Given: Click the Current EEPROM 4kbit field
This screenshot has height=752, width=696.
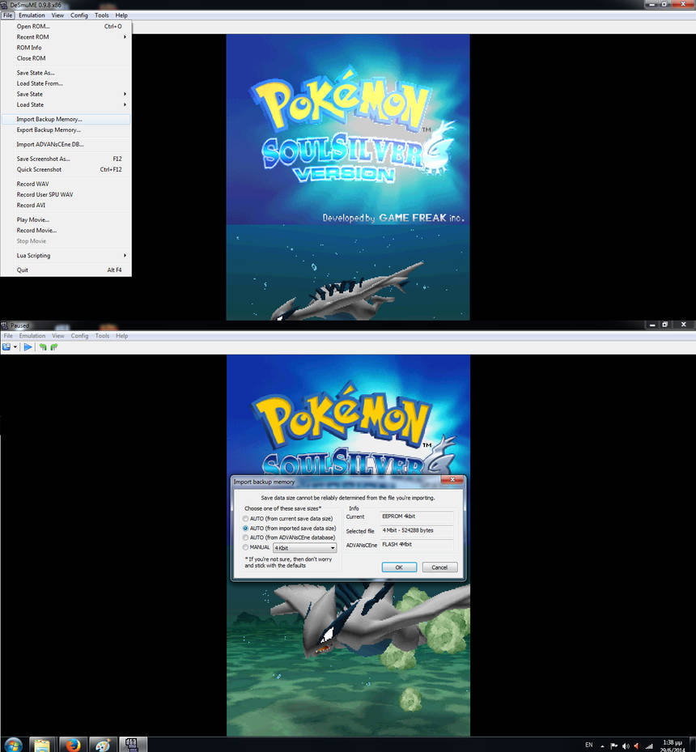Looking at the screenshot, I should pyautogui.click(x=416, y=516).
